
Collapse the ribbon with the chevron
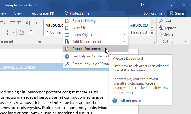tap(186, 41)
